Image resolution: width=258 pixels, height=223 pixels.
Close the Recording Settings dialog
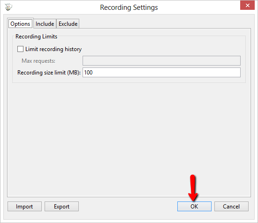click(x=247, y=6)
